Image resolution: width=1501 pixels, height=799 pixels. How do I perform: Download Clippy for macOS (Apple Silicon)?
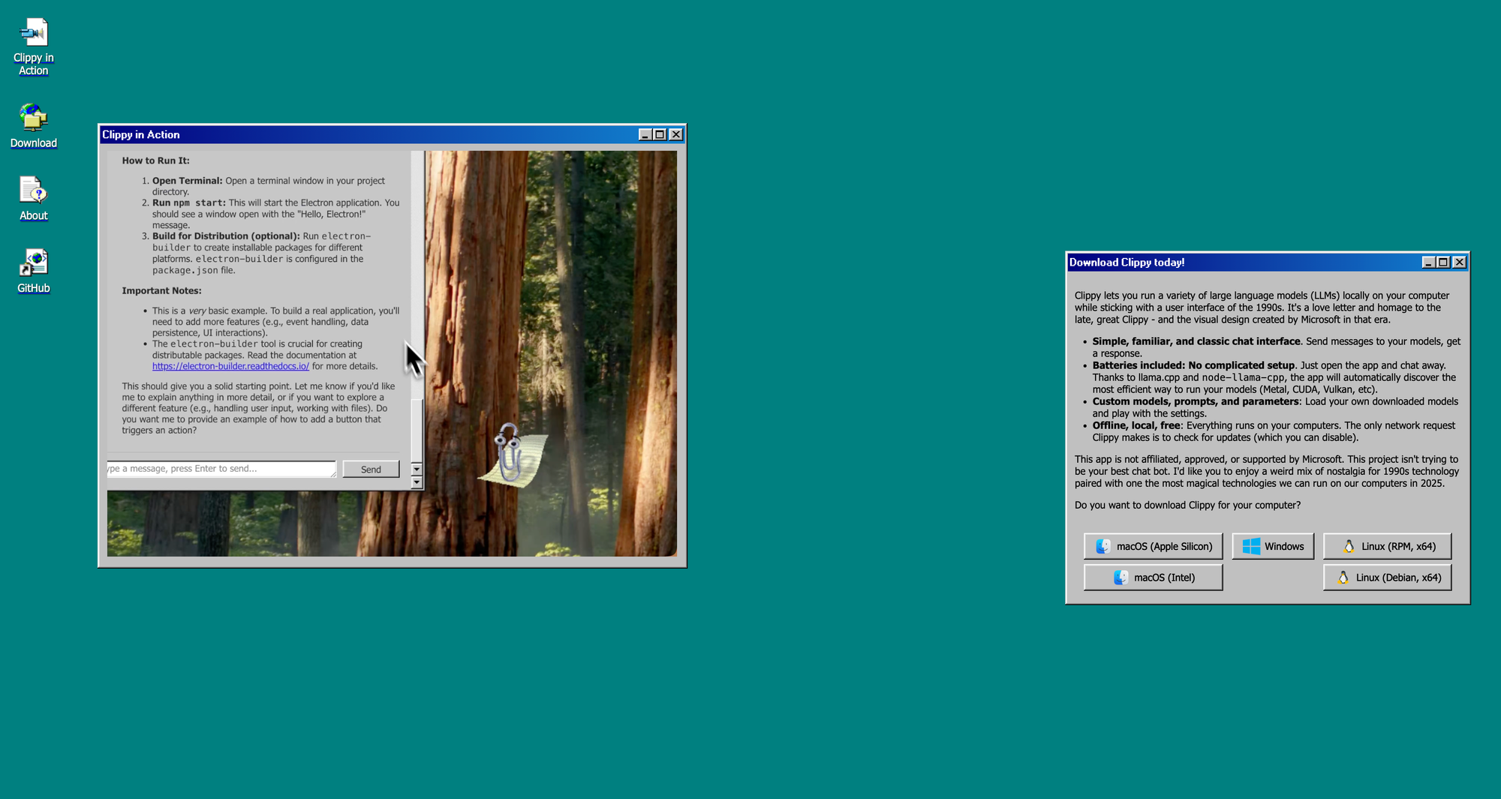click(1153, 546)
